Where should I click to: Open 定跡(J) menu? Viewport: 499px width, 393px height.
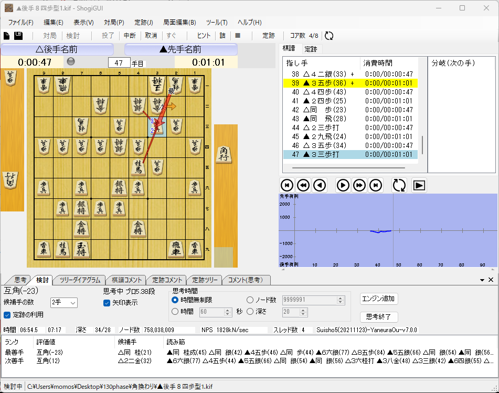[144, 22]
